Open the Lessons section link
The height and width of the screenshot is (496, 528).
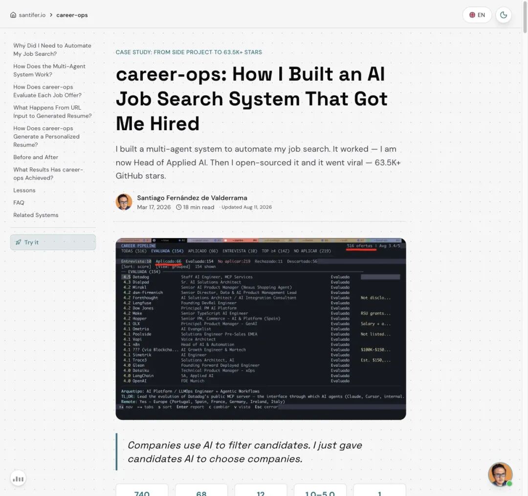(24, 190)
